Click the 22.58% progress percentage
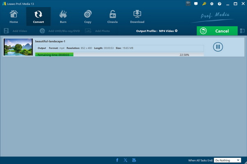This screenshot has width=247, height=164. coord(184,55)
